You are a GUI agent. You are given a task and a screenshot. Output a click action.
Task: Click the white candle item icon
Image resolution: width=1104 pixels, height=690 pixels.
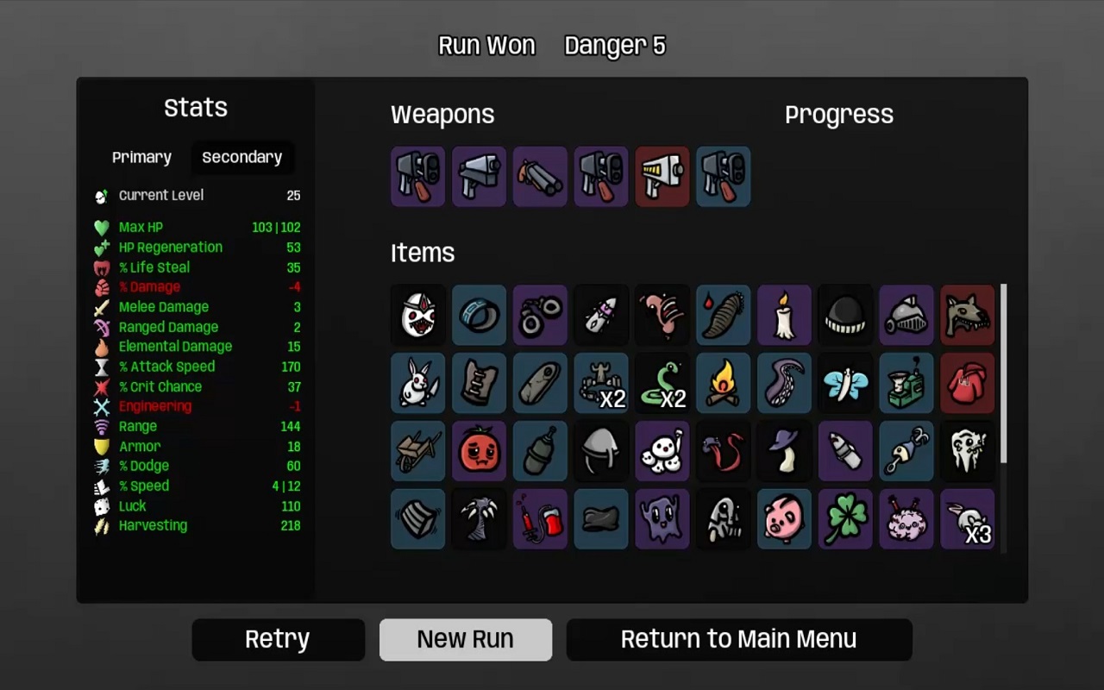(x=784, y=315)
